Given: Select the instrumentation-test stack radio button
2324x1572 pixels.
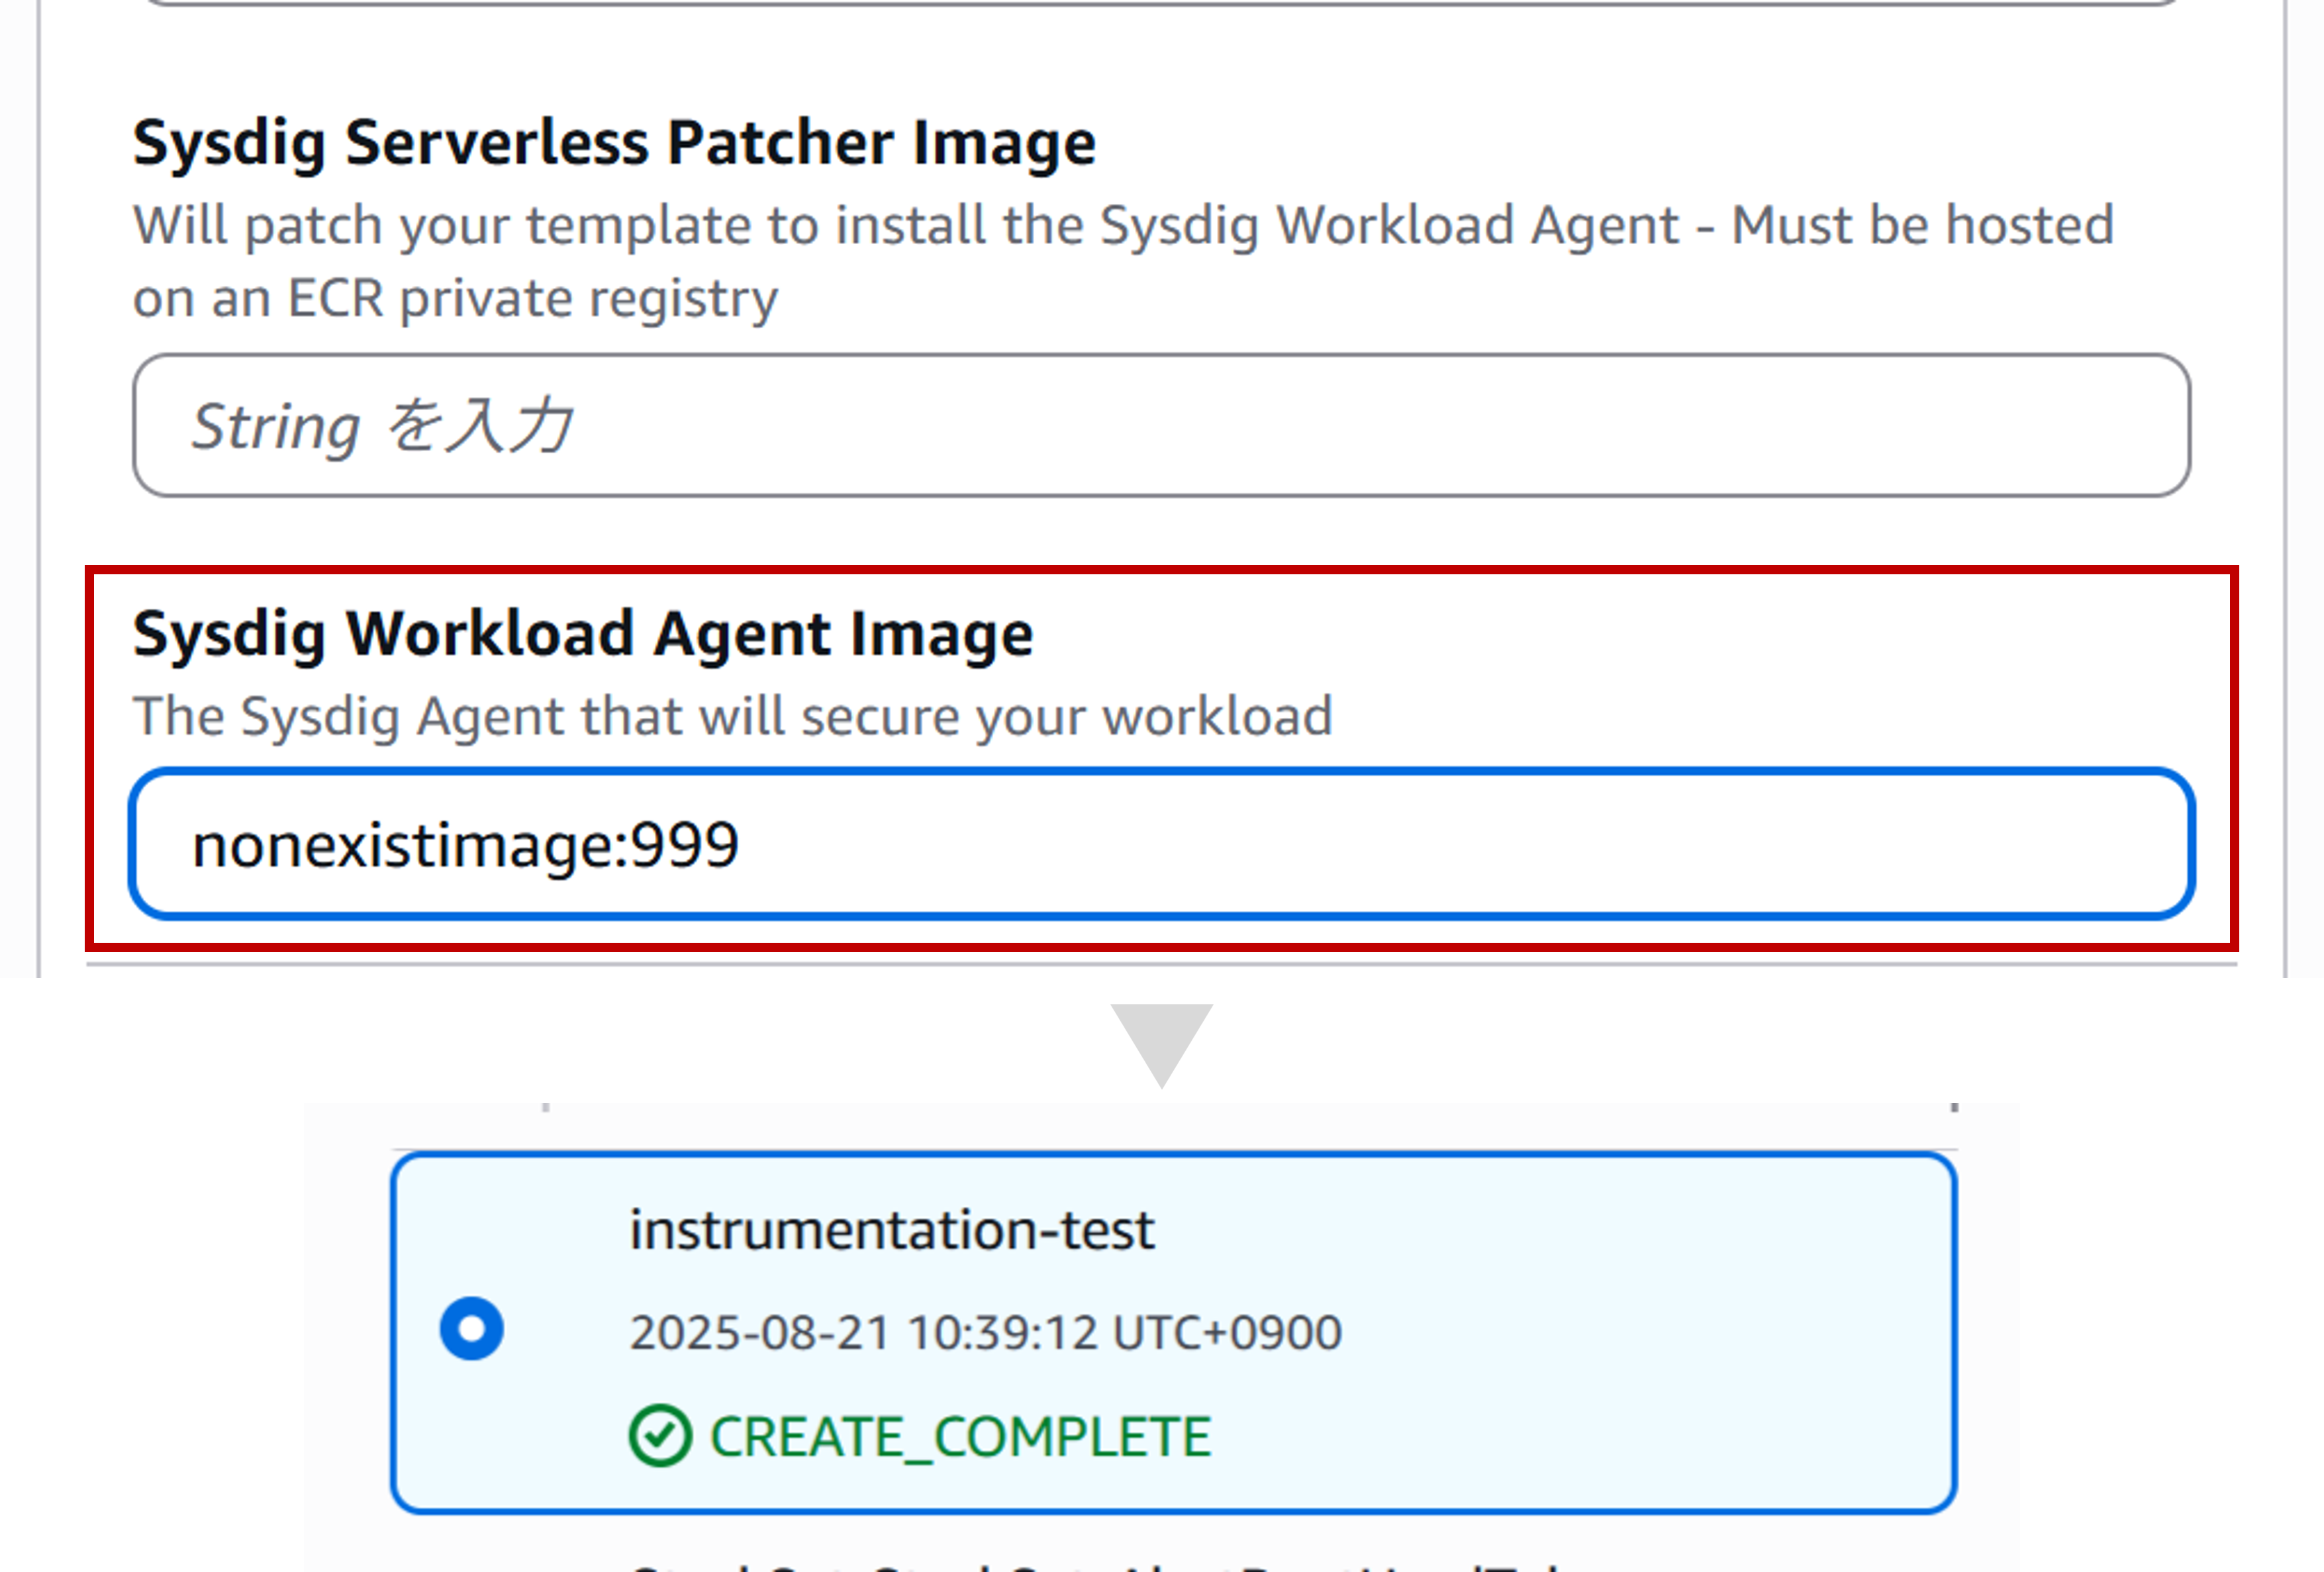Looking at the screenshot, I should coord(471,1328).
